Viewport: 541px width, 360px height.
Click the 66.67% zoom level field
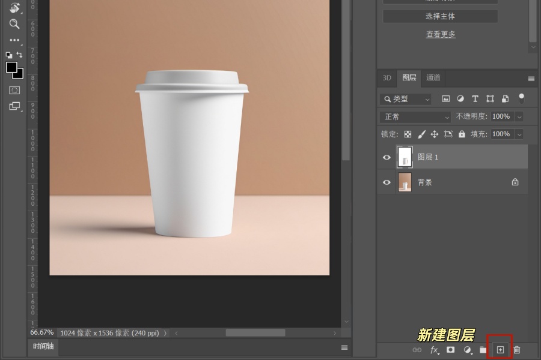(42, 333)
